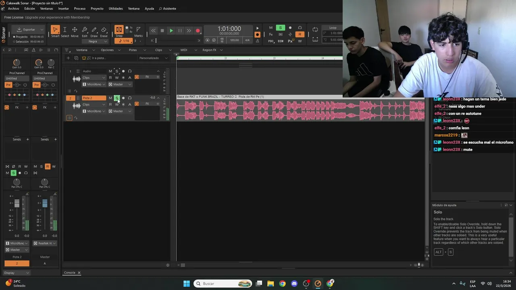Open Pista 2 Micrófono input dropdown
516x290 pixels.
tap(94, 111)
